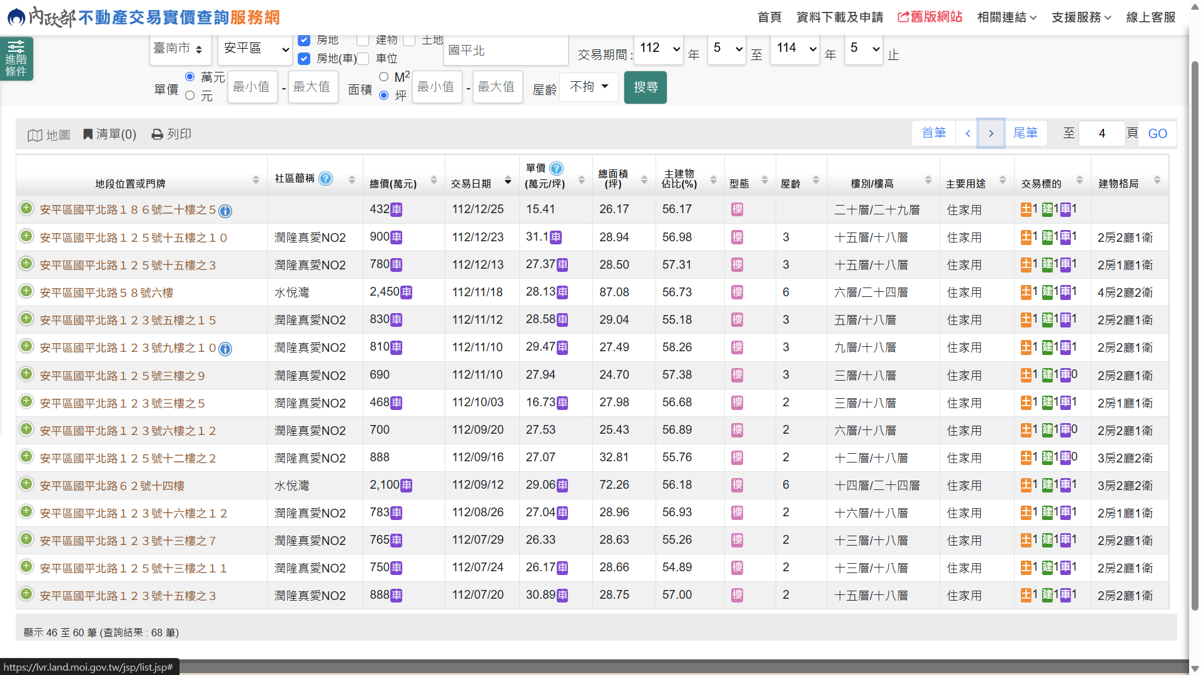1201x675 pixels.
Task: Click the unit price 最小值 field
Action: pyautogui.click(x=252, y=87)
